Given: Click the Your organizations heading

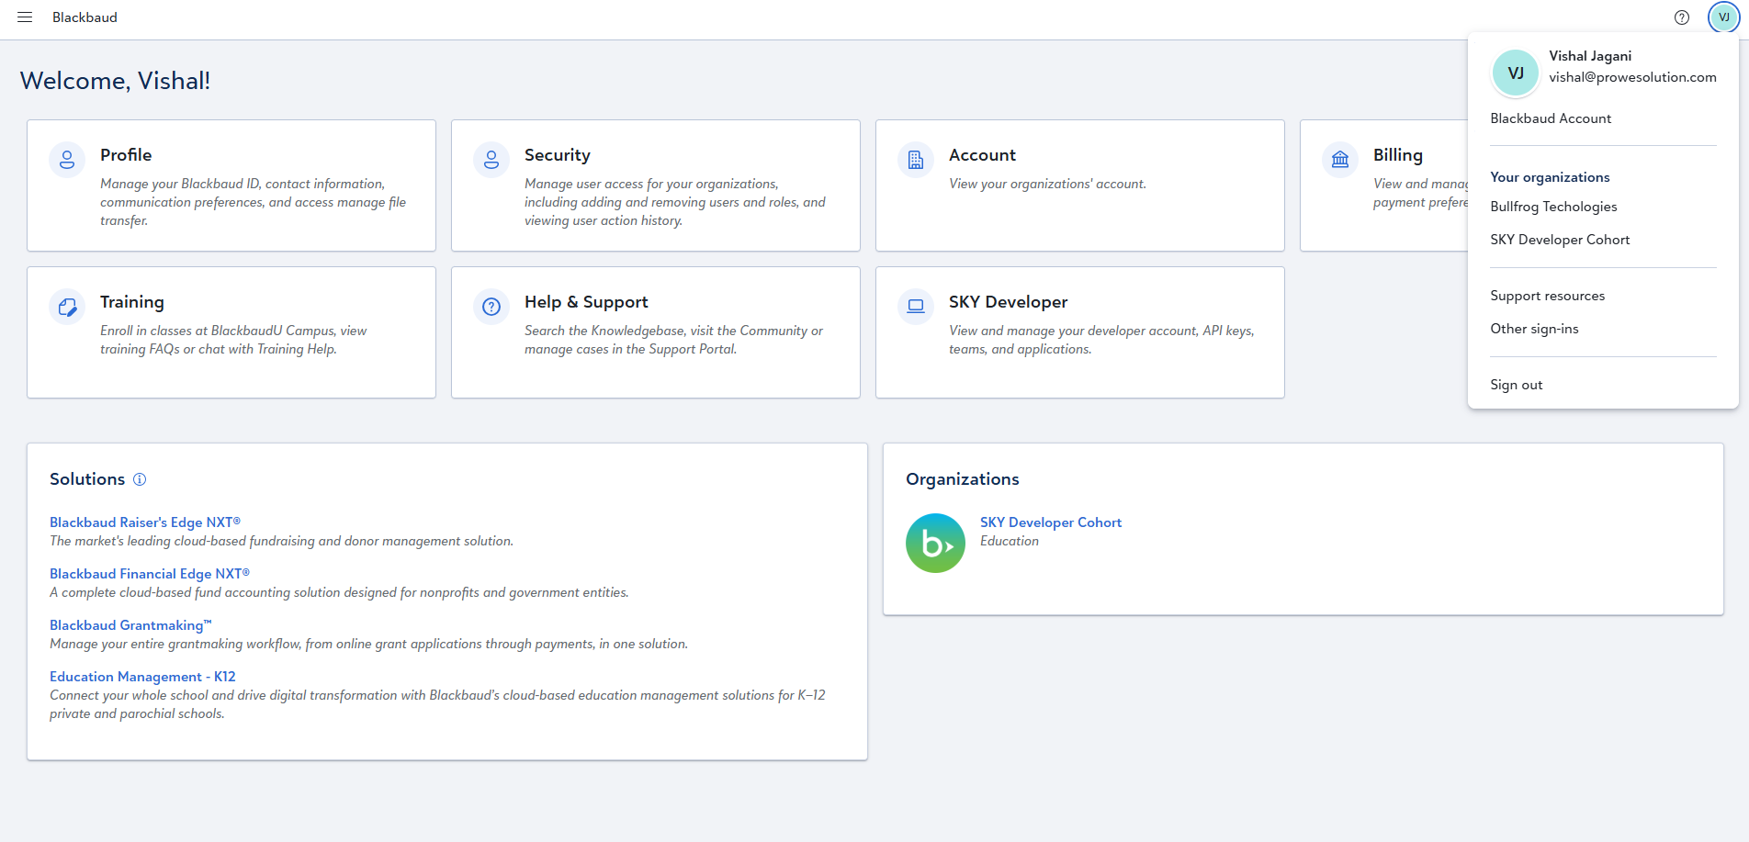Looking at the screenshot, I should [1550, 177].
